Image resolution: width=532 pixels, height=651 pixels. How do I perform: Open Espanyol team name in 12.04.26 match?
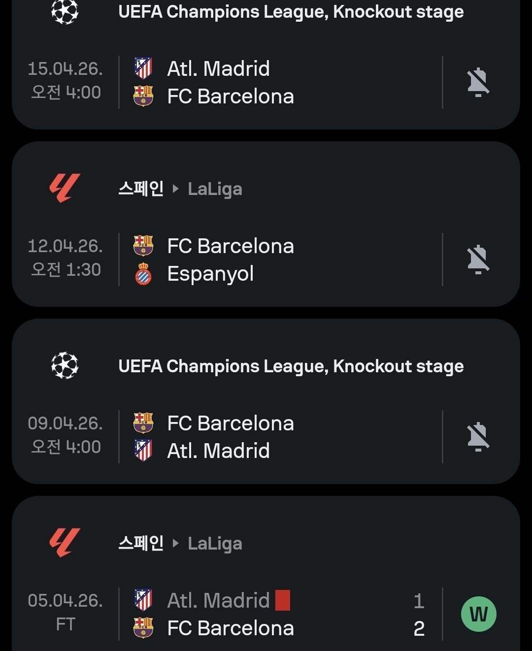click(x=210, y=274)
